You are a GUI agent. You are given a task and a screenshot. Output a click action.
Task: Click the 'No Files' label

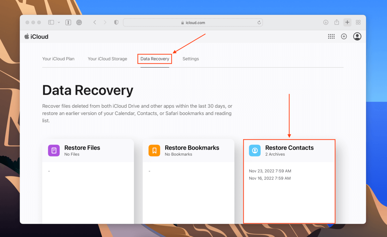(72, 154)
